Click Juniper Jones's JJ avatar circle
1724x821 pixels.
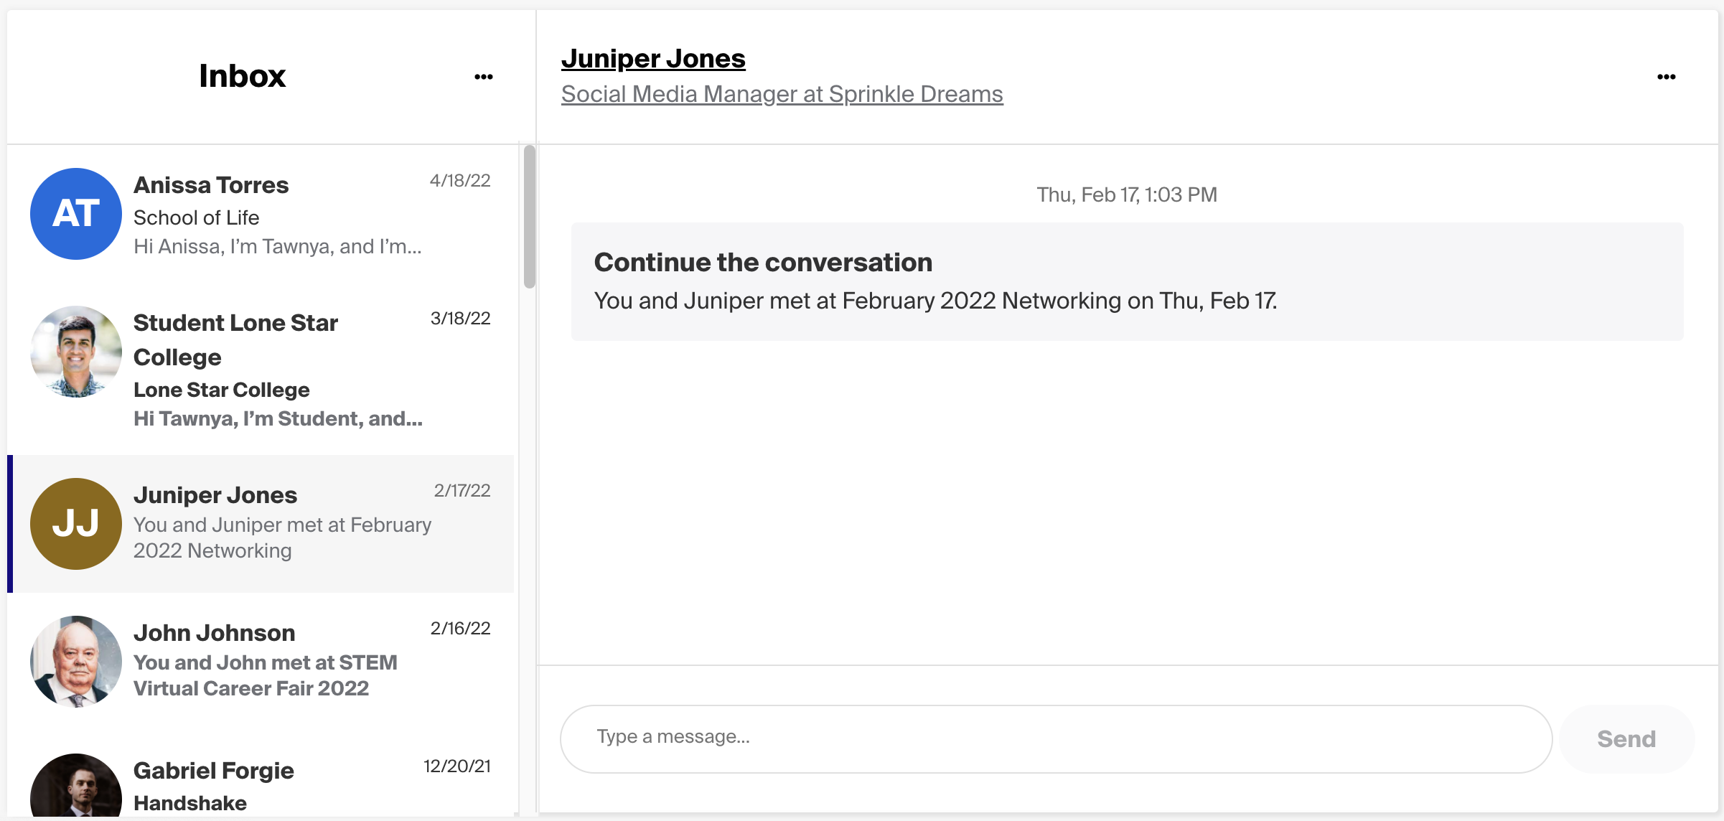75,524
